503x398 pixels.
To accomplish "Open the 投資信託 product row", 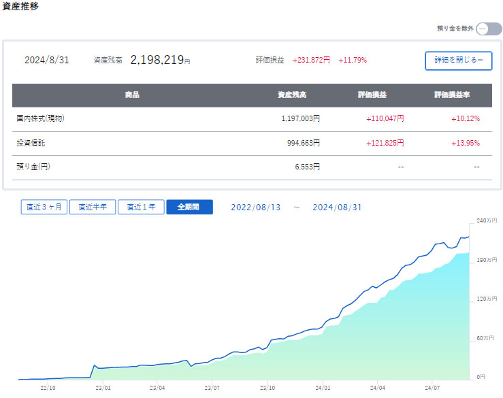I will [x=31, y=144].
